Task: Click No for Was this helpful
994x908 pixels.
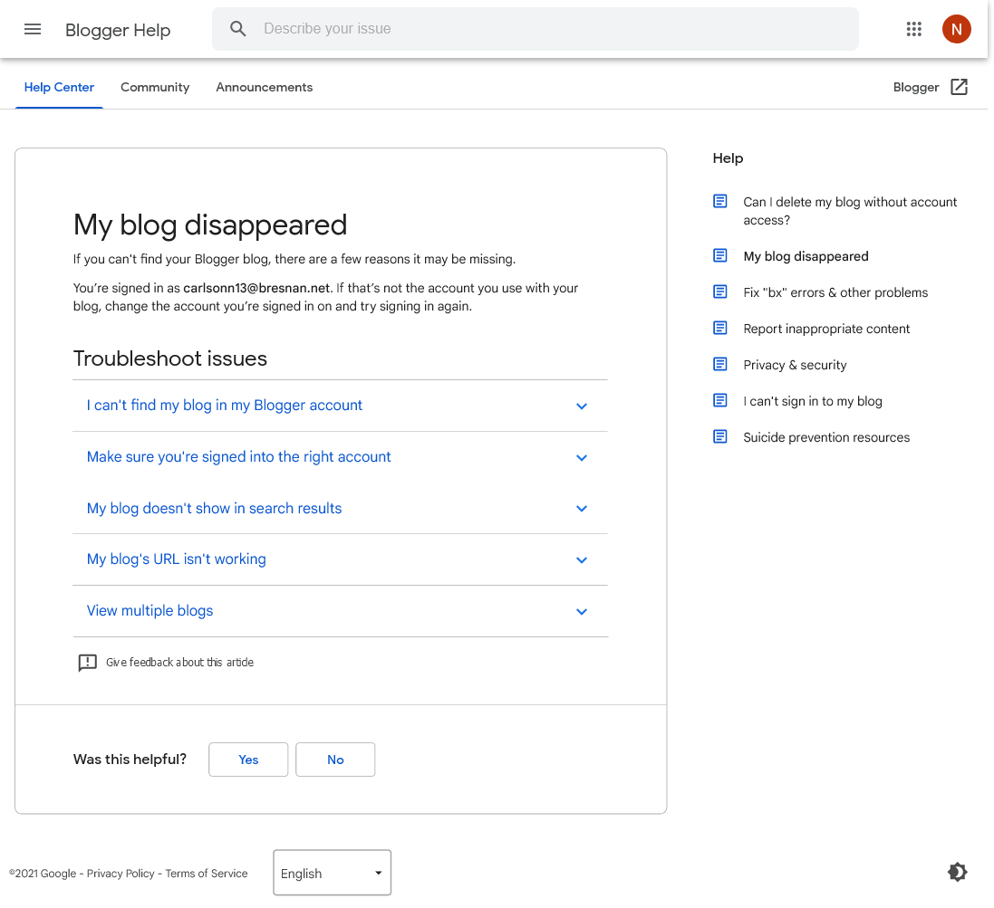Action: pos(335,760)
